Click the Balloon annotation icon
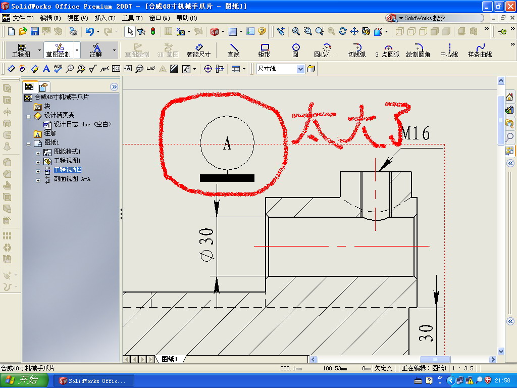 [70, 69]
